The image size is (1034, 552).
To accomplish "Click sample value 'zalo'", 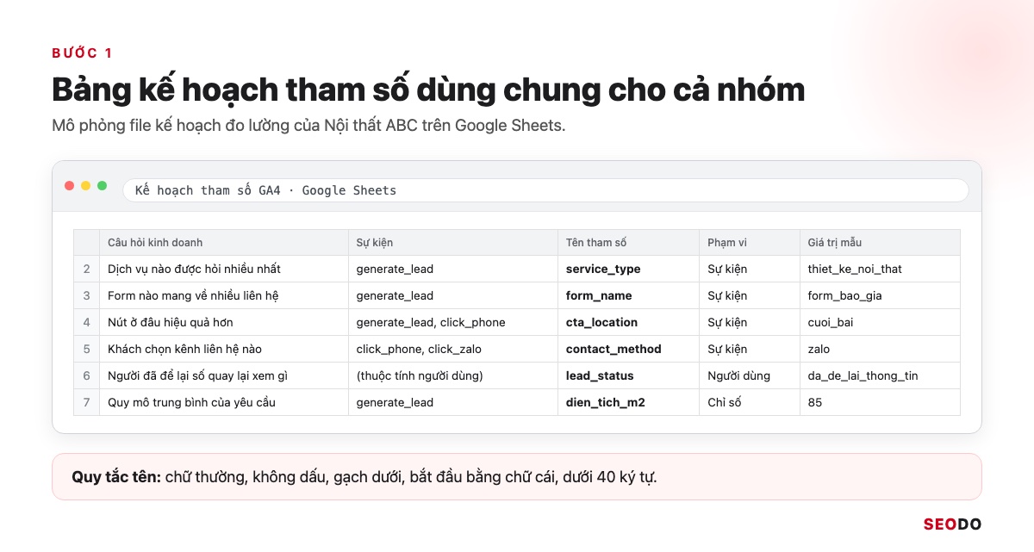I will (880, 349).
